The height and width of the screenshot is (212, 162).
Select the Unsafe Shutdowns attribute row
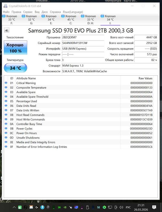79,138
